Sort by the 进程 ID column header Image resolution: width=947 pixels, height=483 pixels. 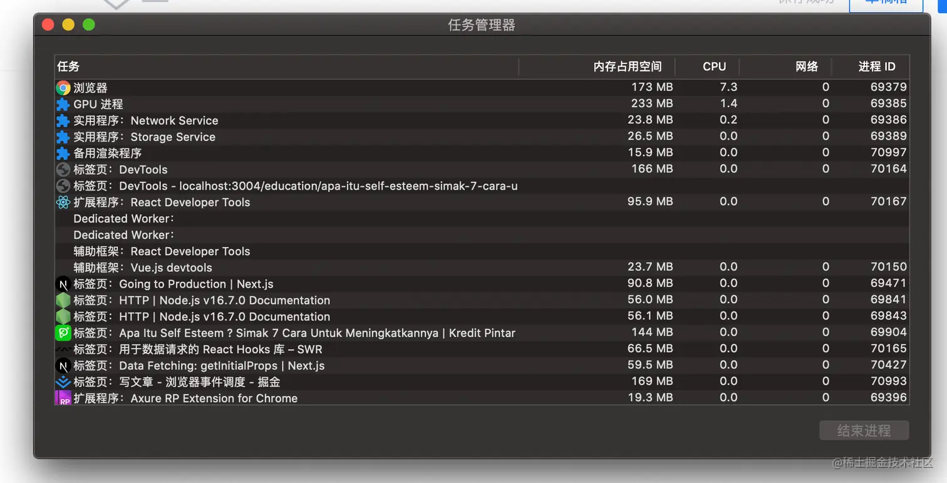click(x=871, y=66)
